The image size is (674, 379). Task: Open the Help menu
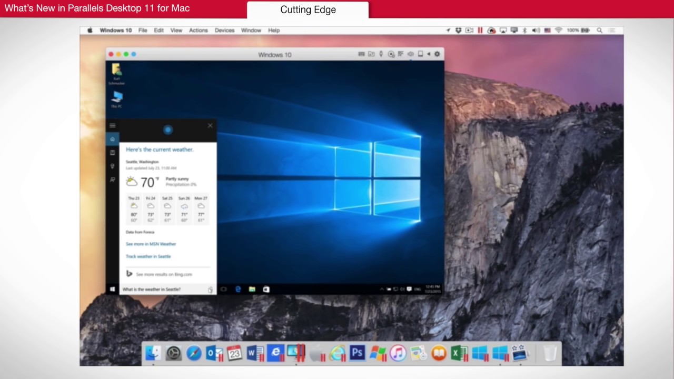point(274,31)
